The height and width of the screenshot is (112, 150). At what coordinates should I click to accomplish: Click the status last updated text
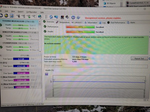tap(22, 105)
